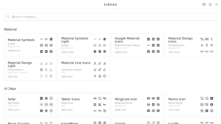Open the settings gear icon

[210, 4]
